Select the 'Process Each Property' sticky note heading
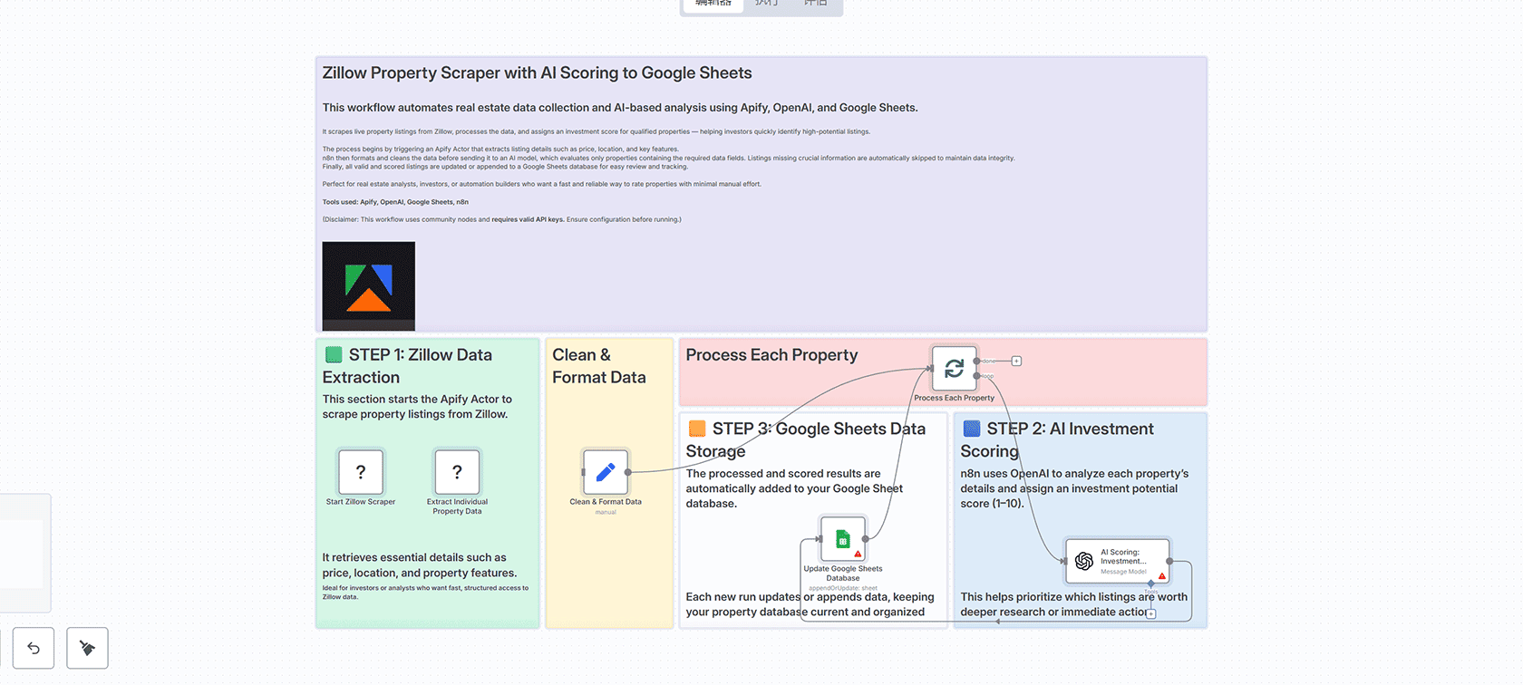The width and height of the screenshot is (1523, 685). pos(771,355)
